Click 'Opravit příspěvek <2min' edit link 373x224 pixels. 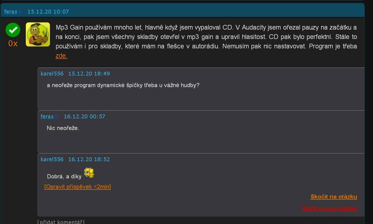tap(77, 187)
